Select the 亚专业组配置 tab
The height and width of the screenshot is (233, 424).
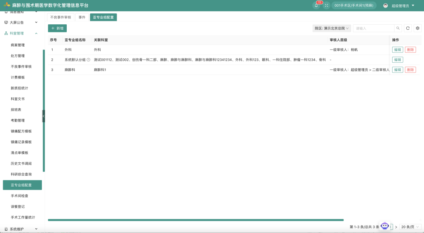(103, 17)
